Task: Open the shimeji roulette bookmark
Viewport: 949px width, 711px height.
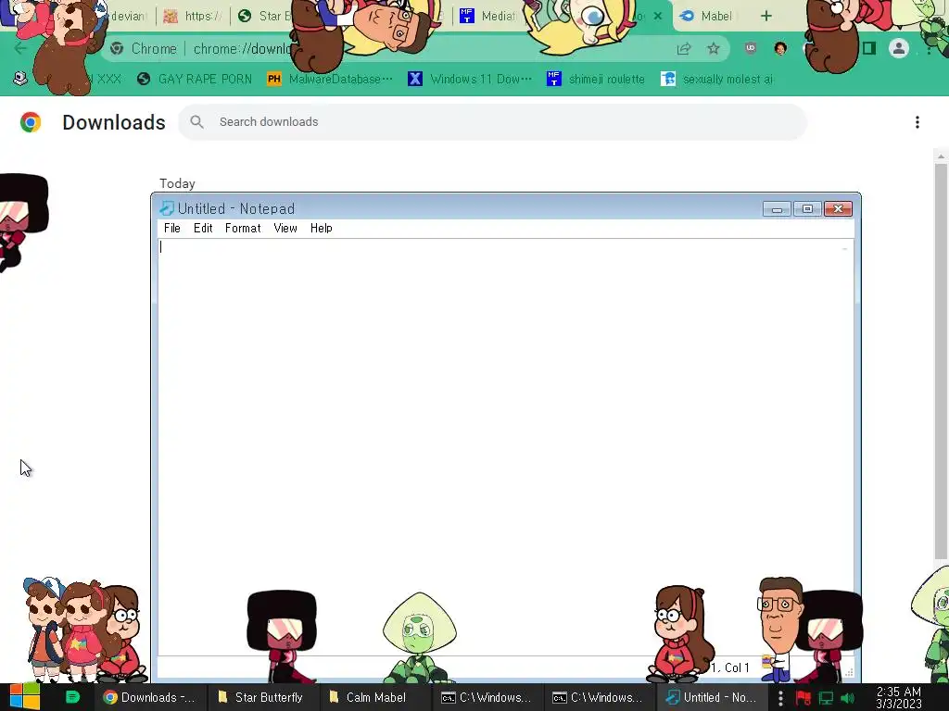Action: (596, 80)
